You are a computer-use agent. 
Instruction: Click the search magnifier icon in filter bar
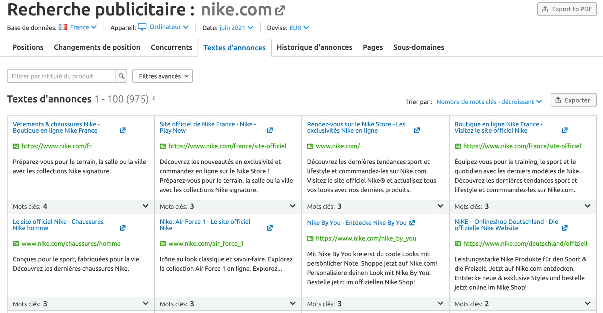coord(121,76)
